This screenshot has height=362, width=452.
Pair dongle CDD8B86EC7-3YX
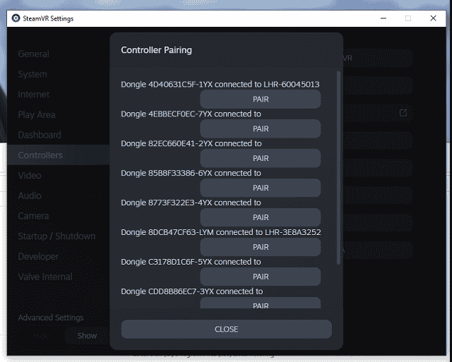pos(261,303)
